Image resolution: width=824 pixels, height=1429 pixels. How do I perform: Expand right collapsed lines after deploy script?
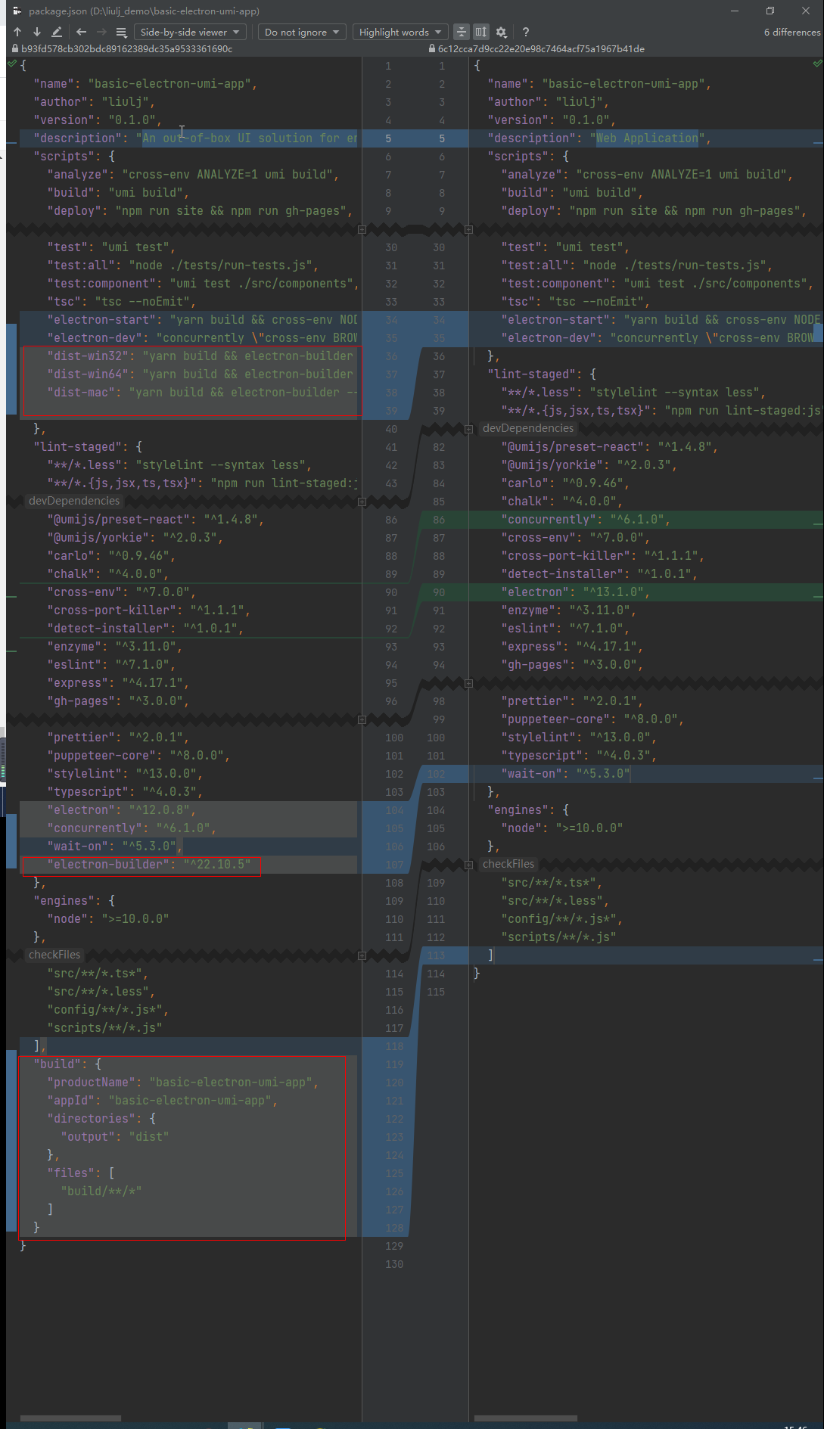[468, 229]
